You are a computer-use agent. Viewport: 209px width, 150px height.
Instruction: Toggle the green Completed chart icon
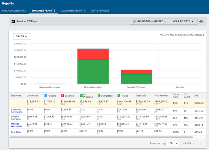pos(99,96)
